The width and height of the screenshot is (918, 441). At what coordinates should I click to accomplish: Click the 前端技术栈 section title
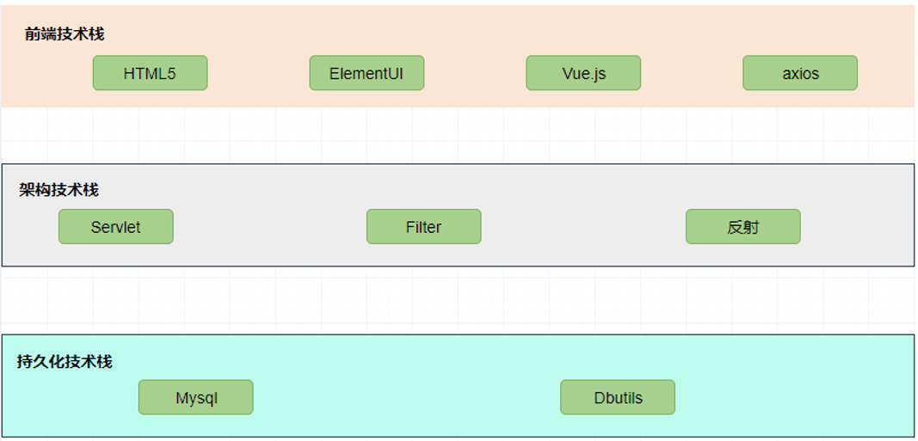[x=65, y=34]
